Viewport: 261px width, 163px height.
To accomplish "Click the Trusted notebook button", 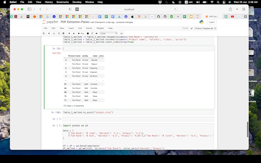I will pyautogui.click(x=185, y=28).
